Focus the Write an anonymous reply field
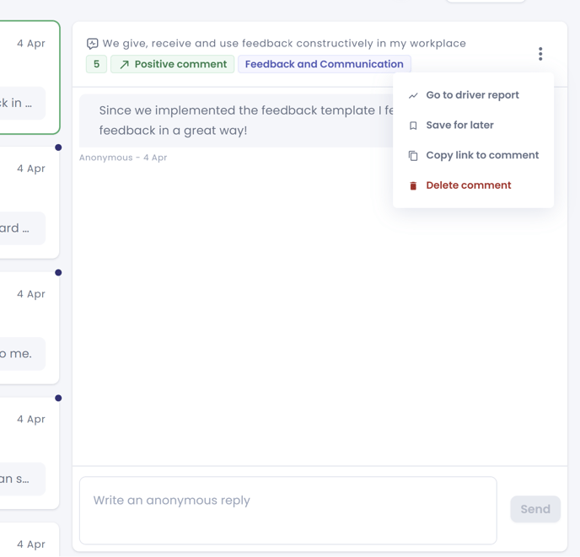 [288, 511]
